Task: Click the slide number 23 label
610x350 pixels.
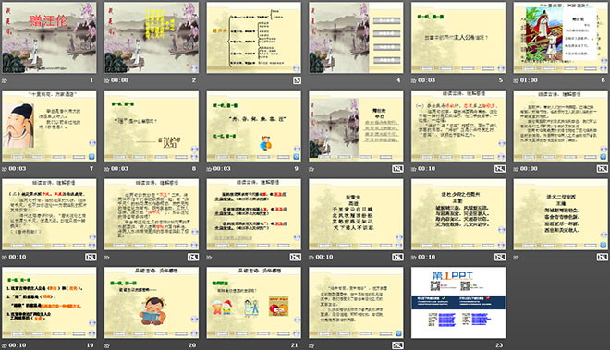Action: pos(499,345)
